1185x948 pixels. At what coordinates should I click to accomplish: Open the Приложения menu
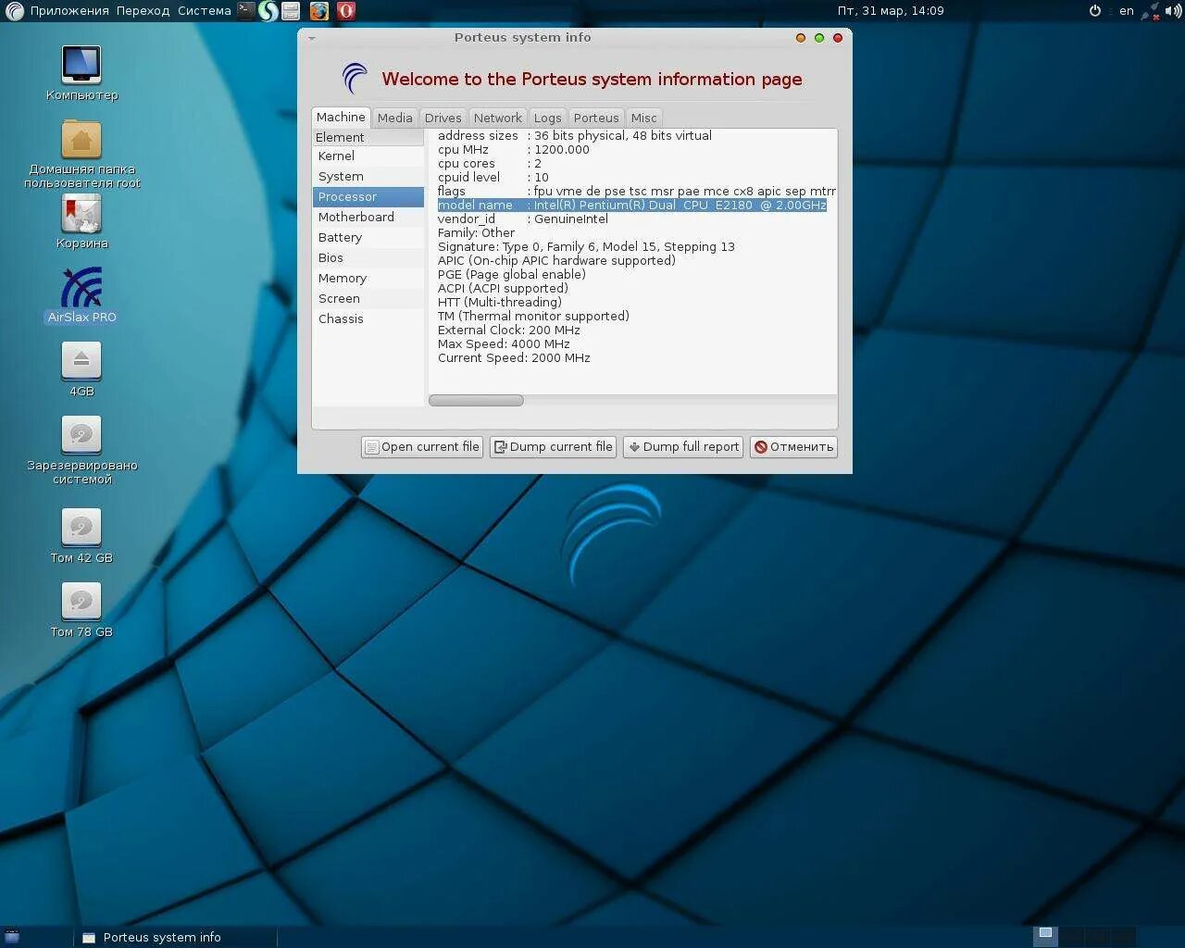pos(69,11)
